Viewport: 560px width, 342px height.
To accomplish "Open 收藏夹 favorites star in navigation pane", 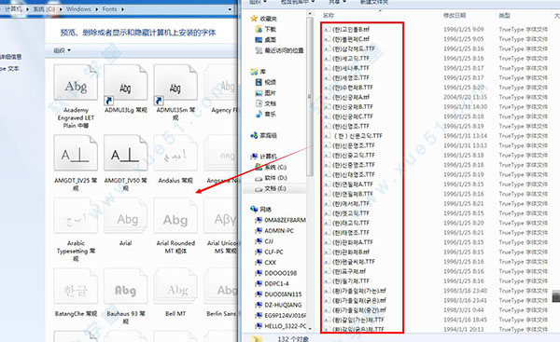I will (254, 19).
